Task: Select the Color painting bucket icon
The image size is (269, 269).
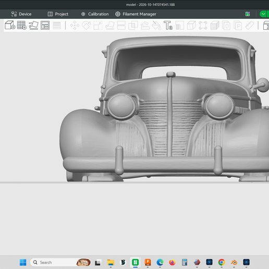Action: 156,26
